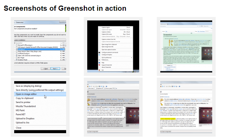
Task: Open toolbar dropdown arrow in blur-effect editor
Action: pos(105,86)
